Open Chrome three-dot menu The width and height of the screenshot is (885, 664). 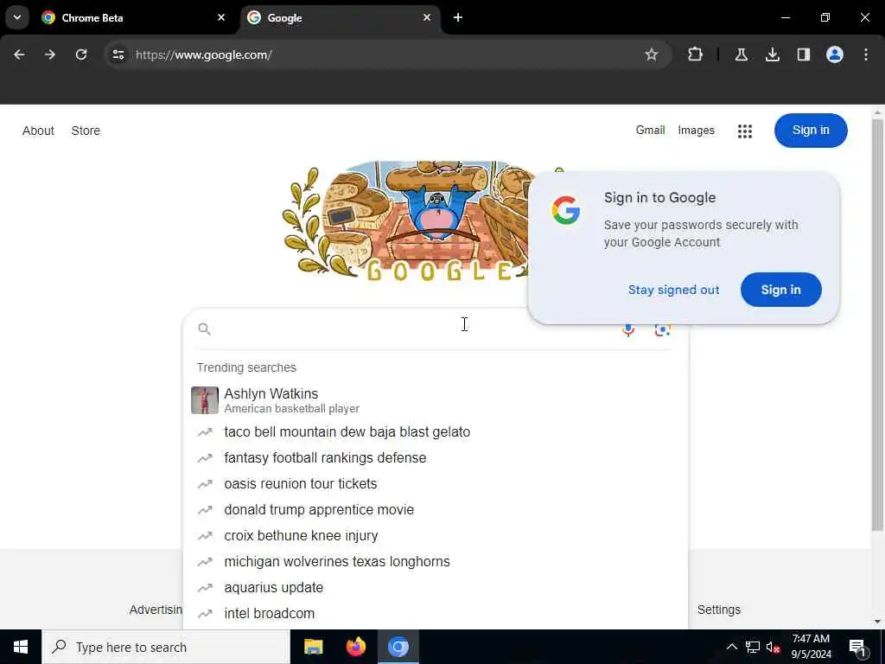[x=866, y=54]
